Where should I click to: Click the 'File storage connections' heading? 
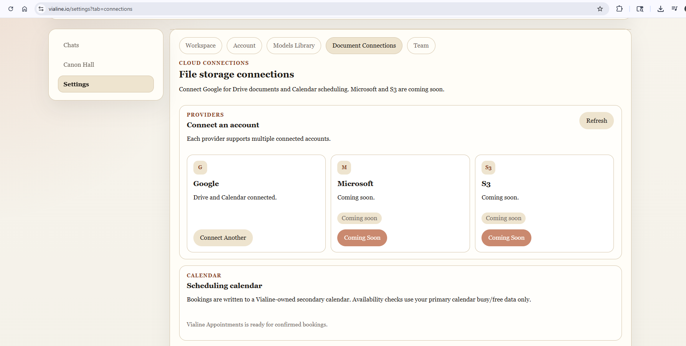point(237,74)
